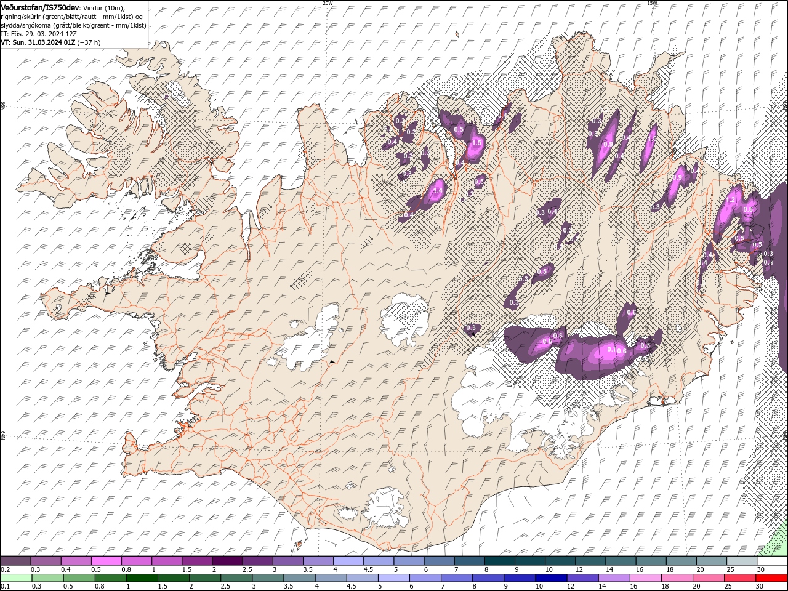Select the lightest green 0.1–0.3 rain swatch

click(x=16, y=577)
